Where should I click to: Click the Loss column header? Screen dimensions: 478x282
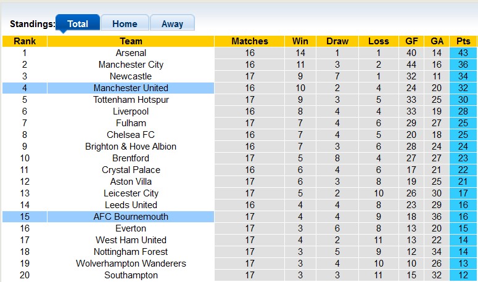click(x=378, y=41)
